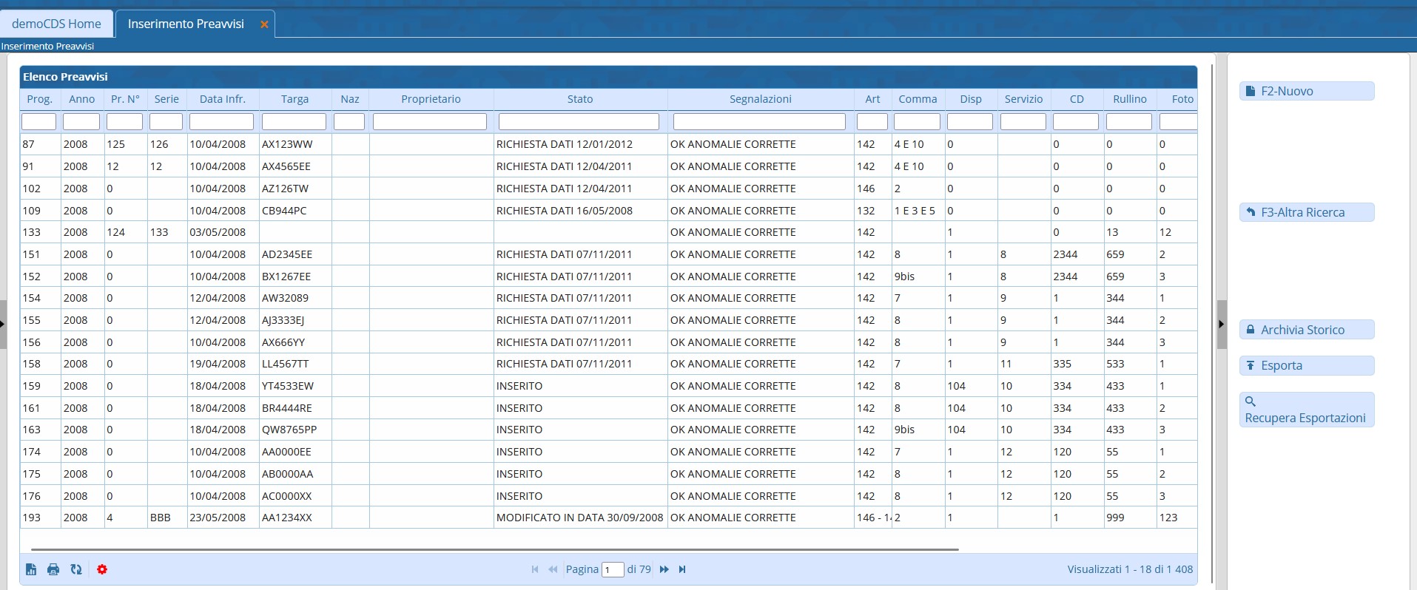The height and width of the screenshot is (590, 1417).
Task: Switch to the demoCDS Home tab
Action: [x=56, y=24]
